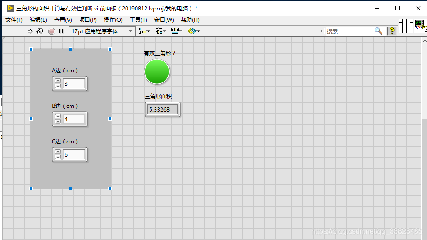
Task: Open the 编辑(E) menu
Action: (38, 20)
